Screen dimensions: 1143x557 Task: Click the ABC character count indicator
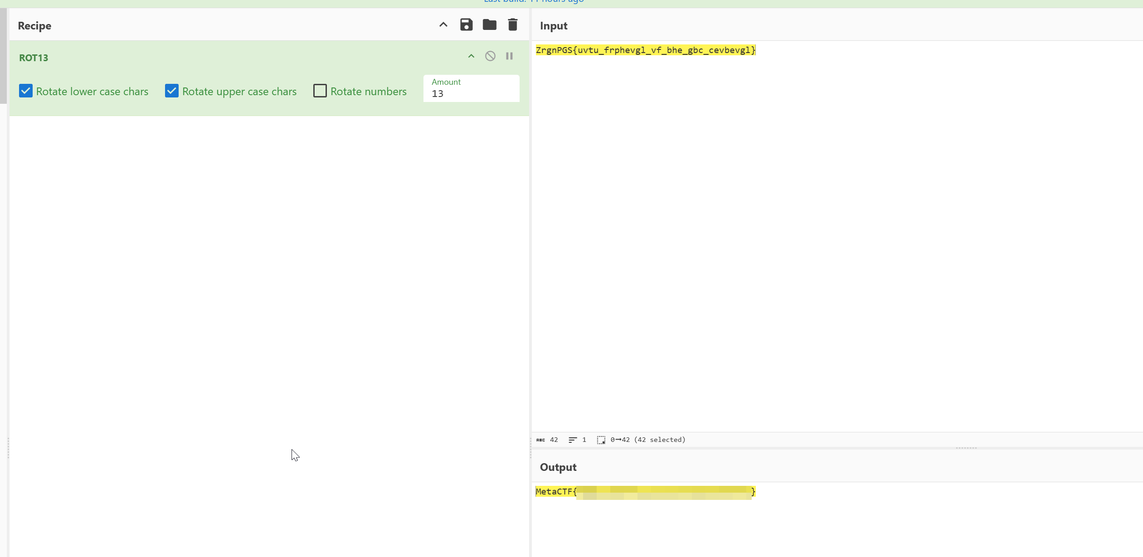(540, 440)
